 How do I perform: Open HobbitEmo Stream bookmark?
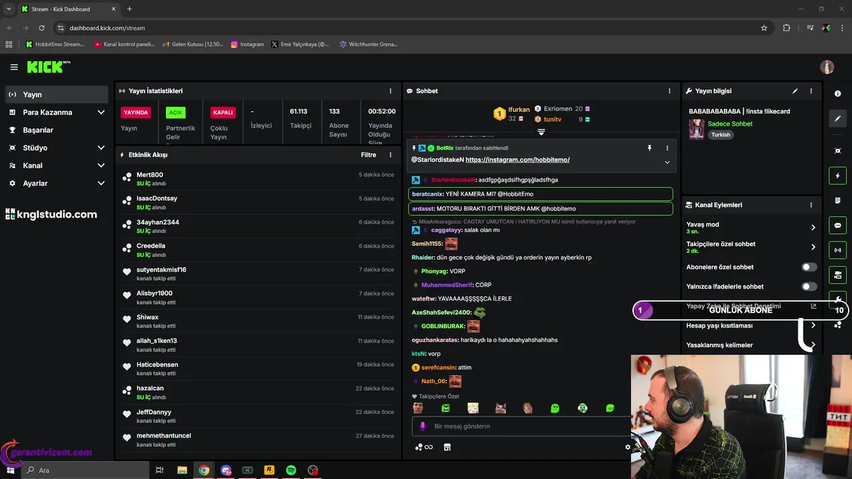tap(55, 45)
